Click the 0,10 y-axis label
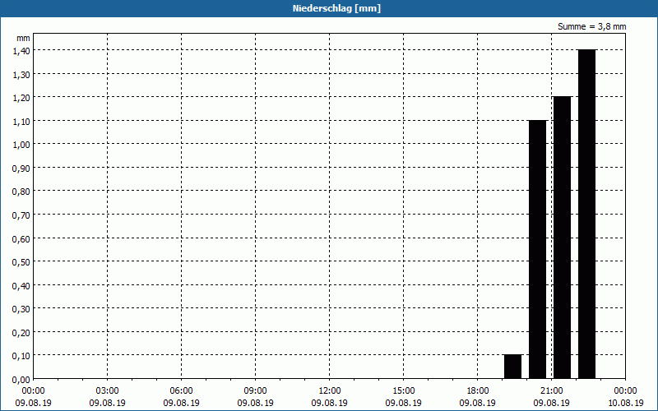 click(x=21, y=356)
